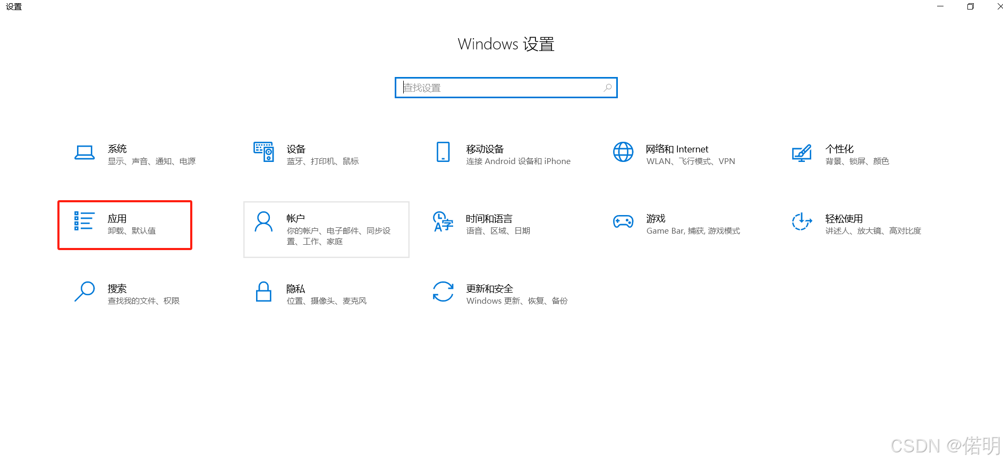The image size is (1003, 463).
Task: Open the 个性化 paintbrush icon
Action: [x=802, y=153]
